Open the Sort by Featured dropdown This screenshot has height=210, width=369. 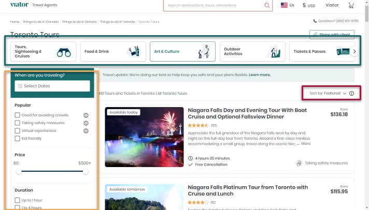click(x=328, y=93)
